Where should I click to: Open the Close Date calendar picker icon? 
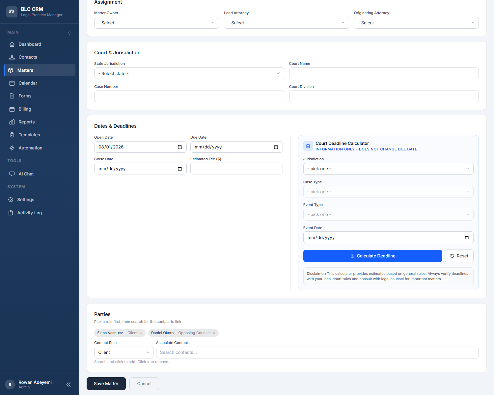(x=180, y=169)
